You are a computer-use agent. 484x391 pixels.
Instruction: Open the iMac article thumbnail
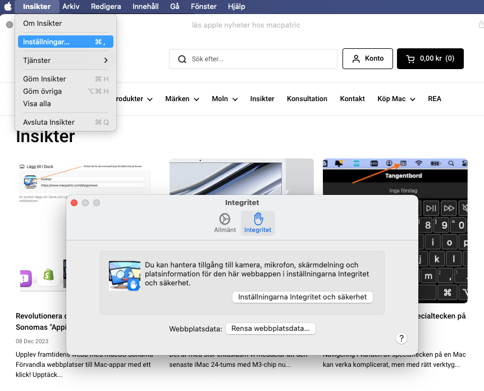241,176
